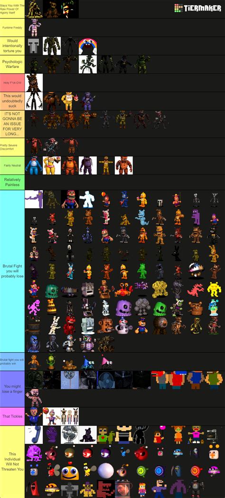Image resolution: width=225 pixels, height=498 pixels.
Task: Click the light blue cartoon creature
Action: tap(142, 217)
